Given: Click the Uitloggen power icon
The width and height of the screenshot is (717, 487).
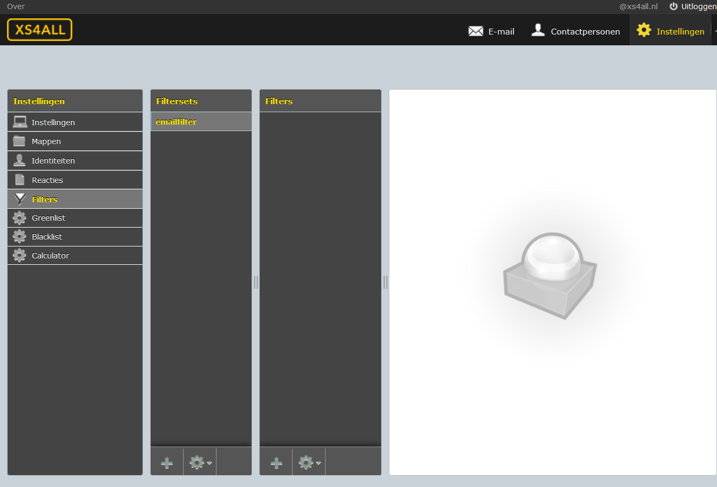Looking at the screenshot, I should (x=673, y=6).
